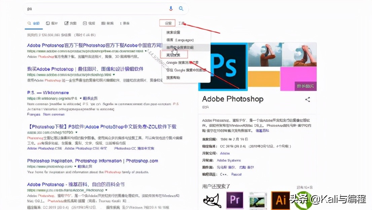
Task: Open the 'Adobe Photoshop CS6' sitelink
Action: point(44,149)
